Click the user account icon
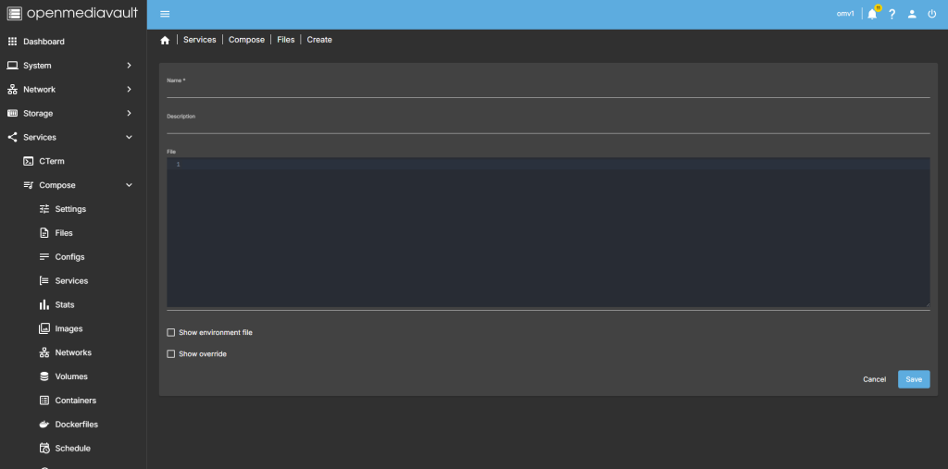Image resolution: width=948 pixels, height=469 pixels. [x=912, y=14]
